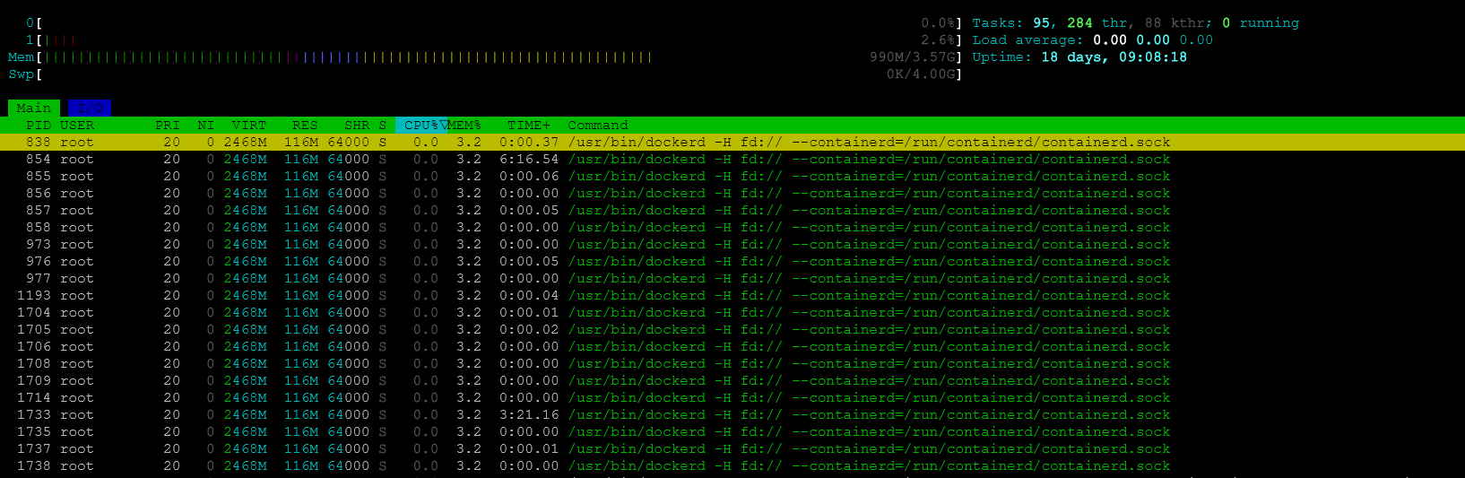The height and width of the screenshot is (478, 1465).
Task: Sort by SHR column header
Action: pos(357,126)
